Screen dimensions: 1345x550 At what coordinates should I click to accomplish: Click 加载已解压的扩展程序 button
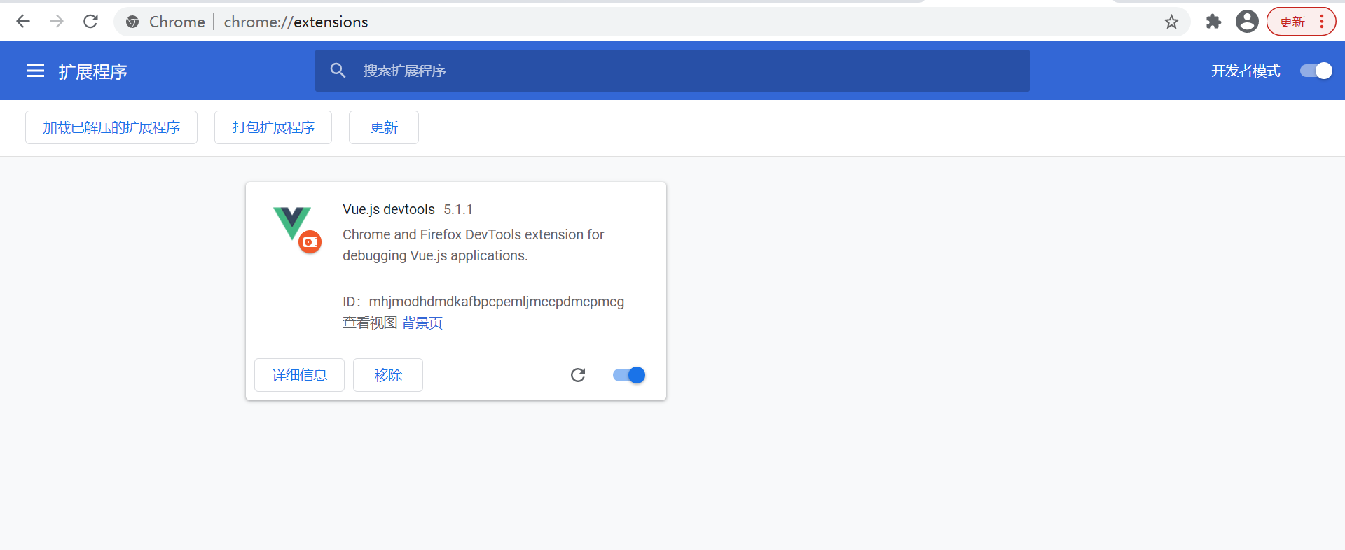pos(111,127)
